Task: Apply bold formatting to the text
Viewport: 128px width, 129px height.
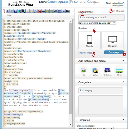Action: tap(8, 11)
